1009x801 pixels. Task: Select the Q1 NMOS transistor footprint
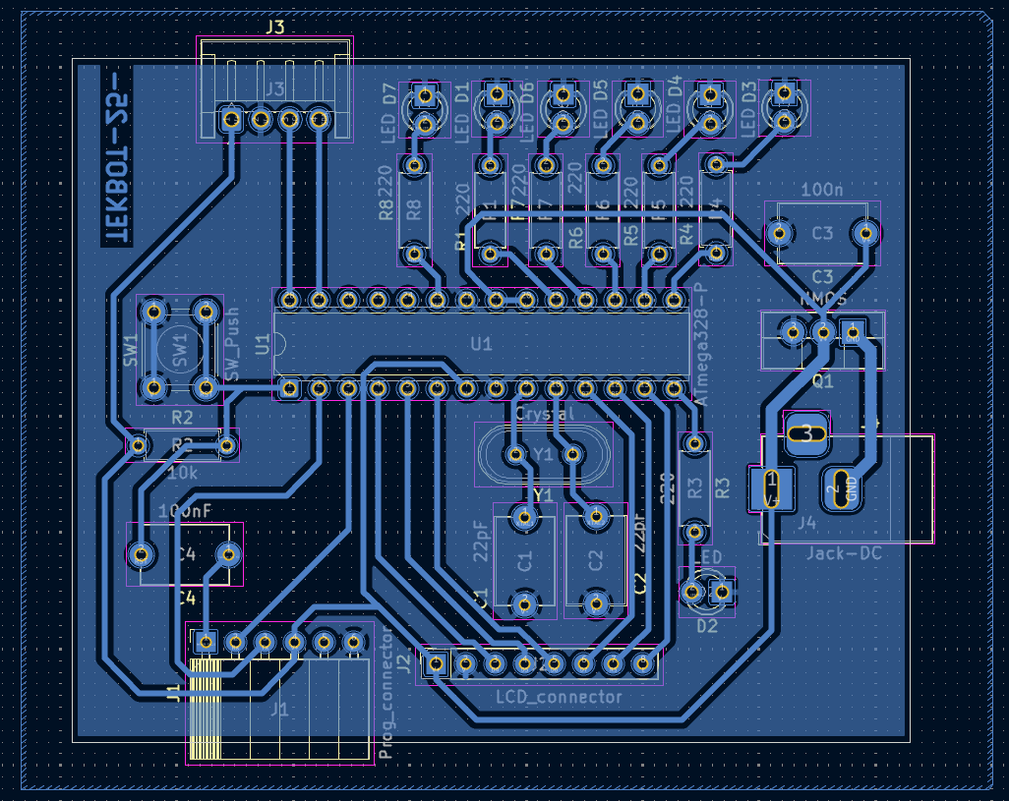822,340
